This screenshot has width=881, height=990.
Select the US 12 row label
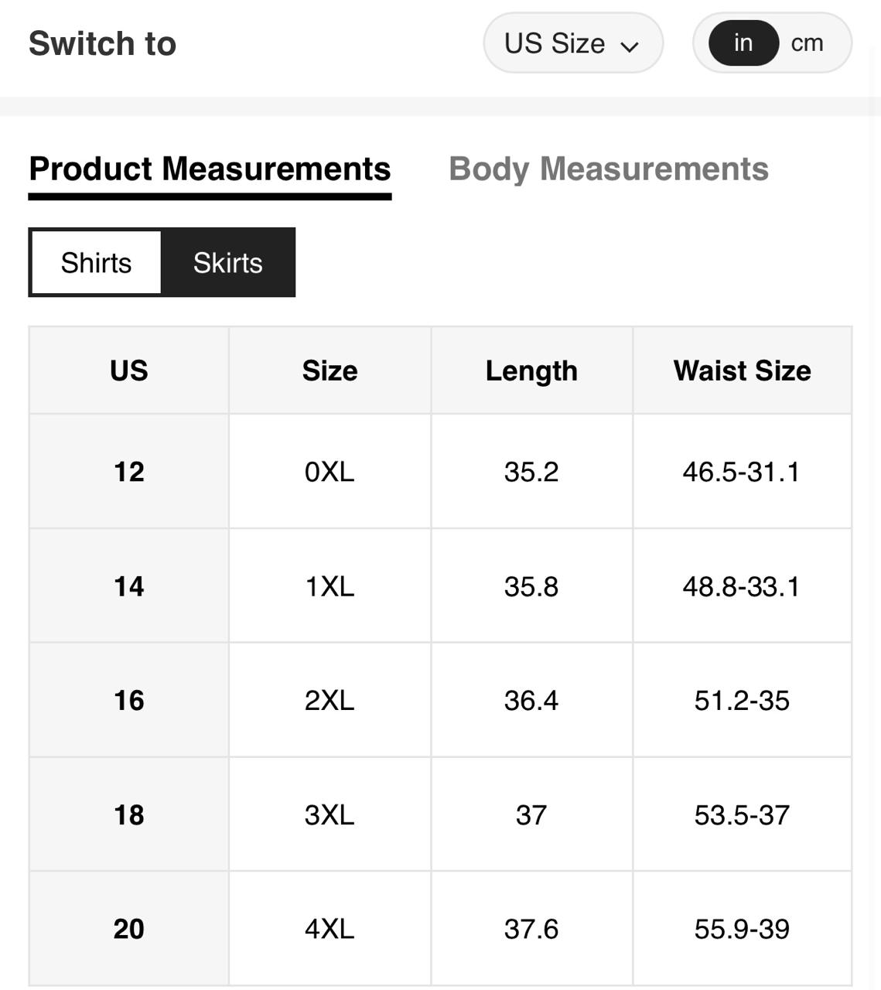click(129, 472)
